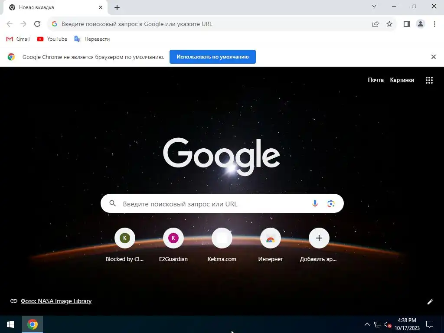Open the Картинки link

coord(402,80)
